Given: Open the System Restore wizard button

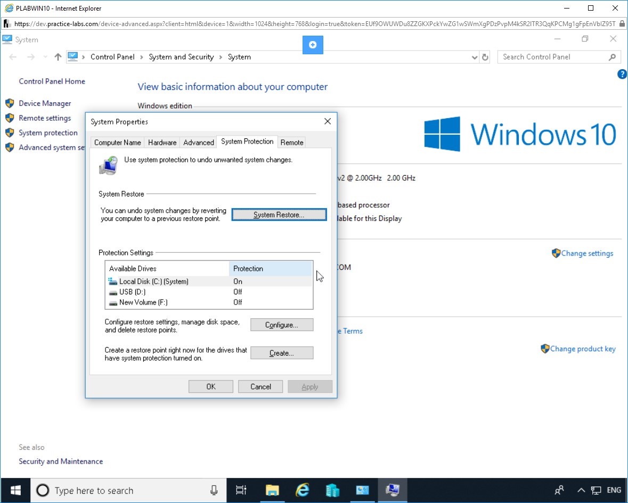Looking at the screenshot, I should tap(279, 215).
